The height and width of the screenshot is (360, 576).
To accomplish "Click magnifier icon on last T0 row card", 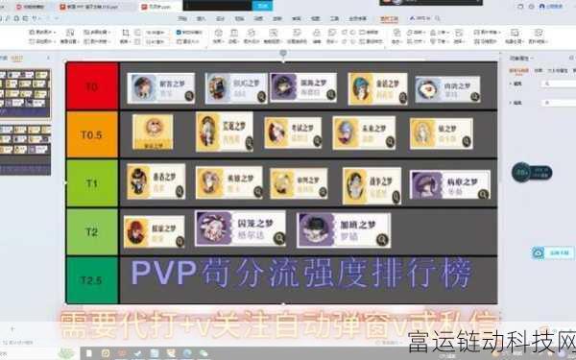I will 475,97.
